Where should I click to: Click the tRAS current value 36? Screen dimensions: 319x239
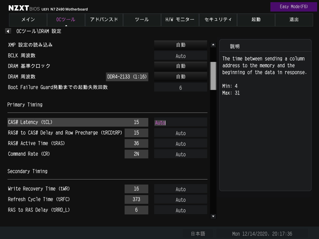tap(136, 143)
